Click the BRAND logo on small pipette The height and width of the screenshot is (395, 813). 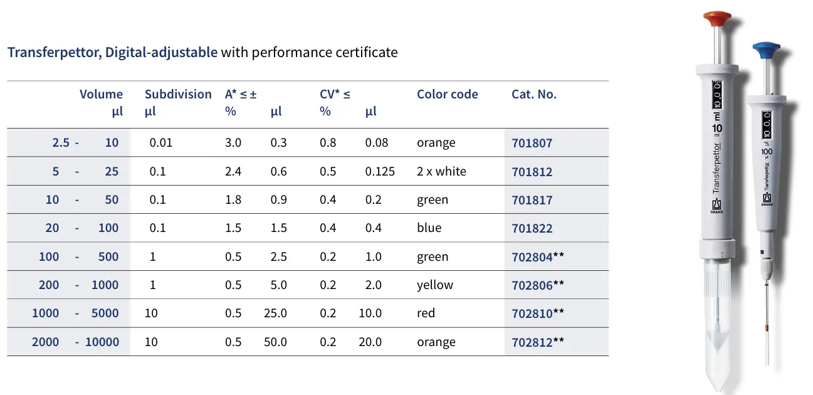click(767, 200)
